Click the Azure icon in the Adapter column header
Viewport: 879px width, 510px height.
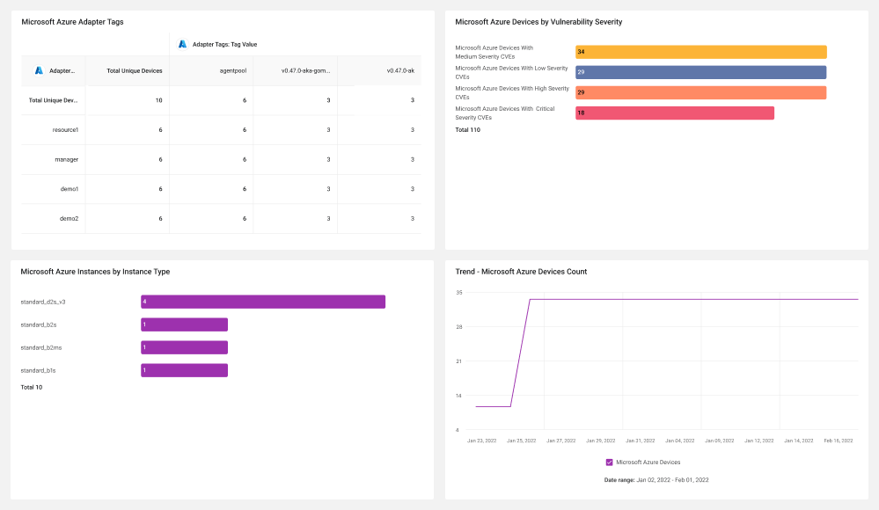click(39, 70)
